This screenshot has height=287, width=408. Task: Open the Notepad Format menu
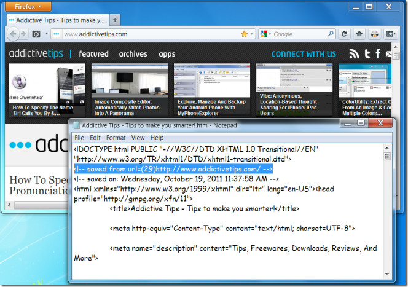tap(116, 138)
